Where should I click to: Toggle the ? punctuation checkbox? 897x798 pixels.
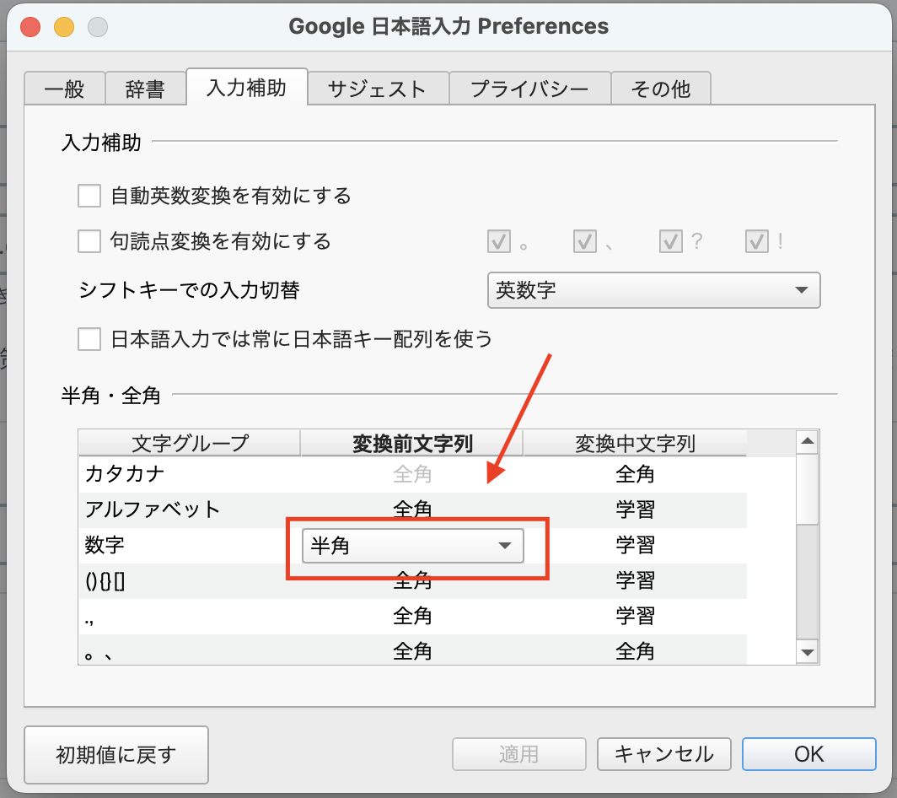670,241
